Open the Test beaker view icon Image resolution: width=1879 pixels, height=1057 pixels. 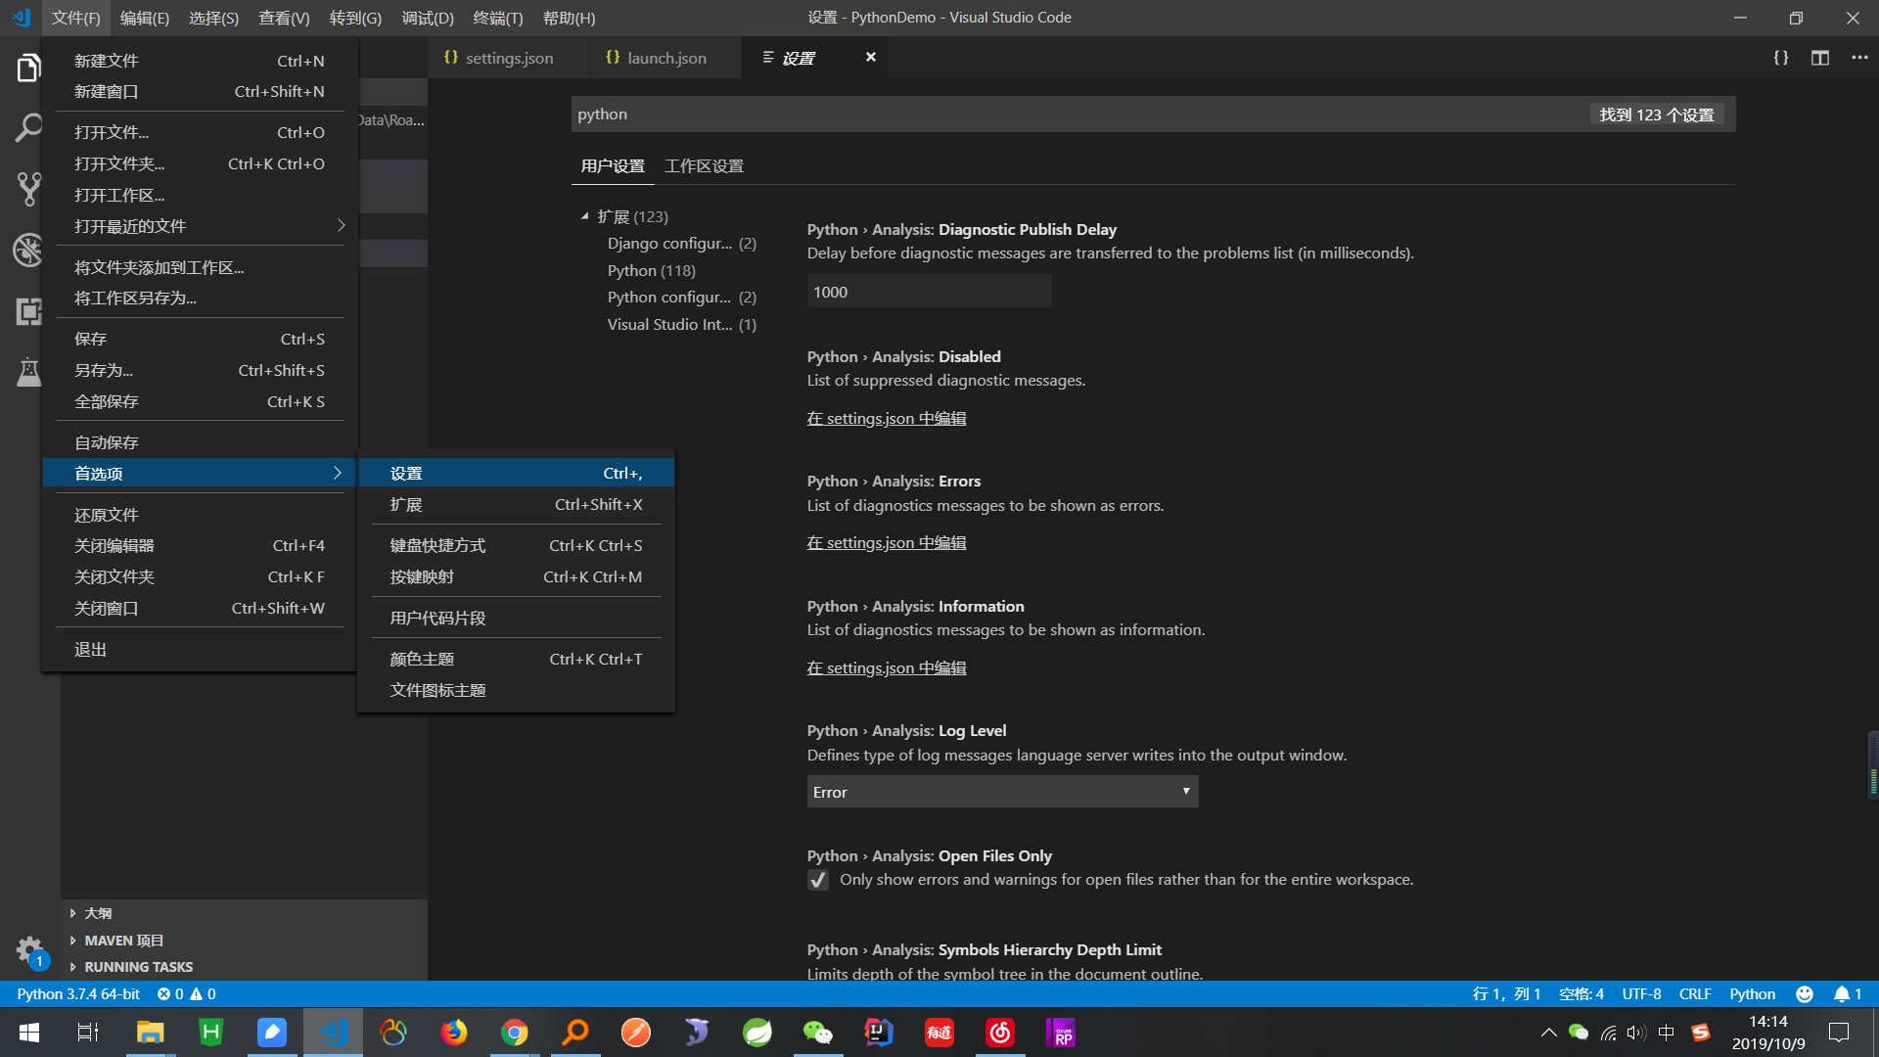[x=29, y=372]
